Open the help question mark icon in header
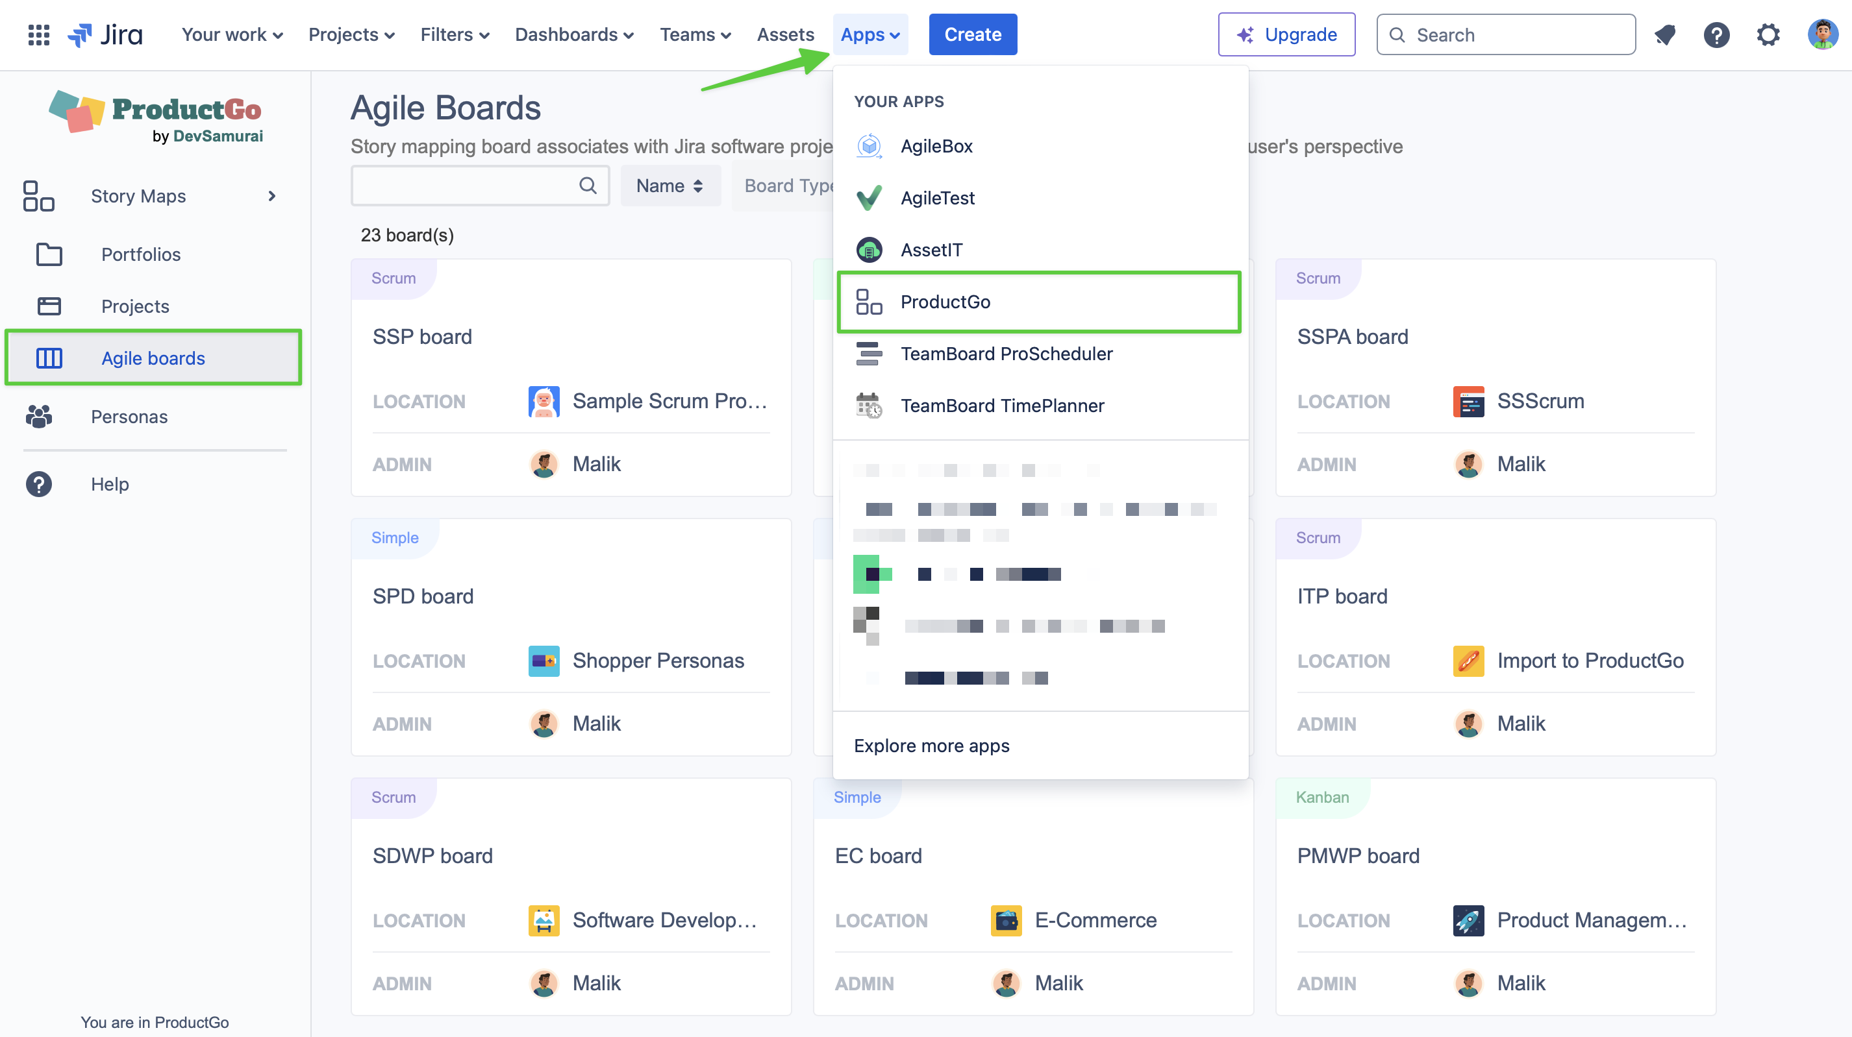 tap(1716, 34)
